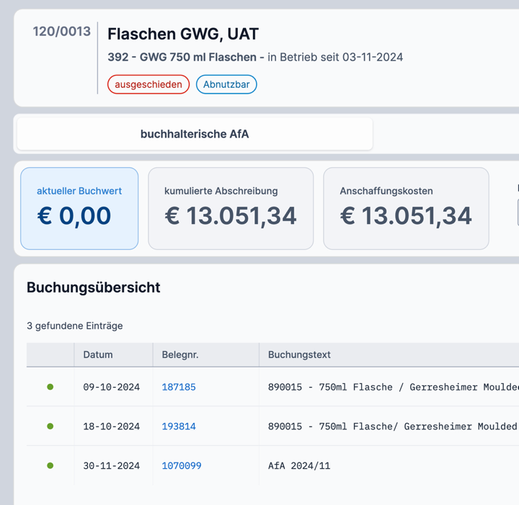The width and height of the screenshot is (519, 505).
Task: Select the 'AfA 2024/11' booking text
Action: pos(299,466)
